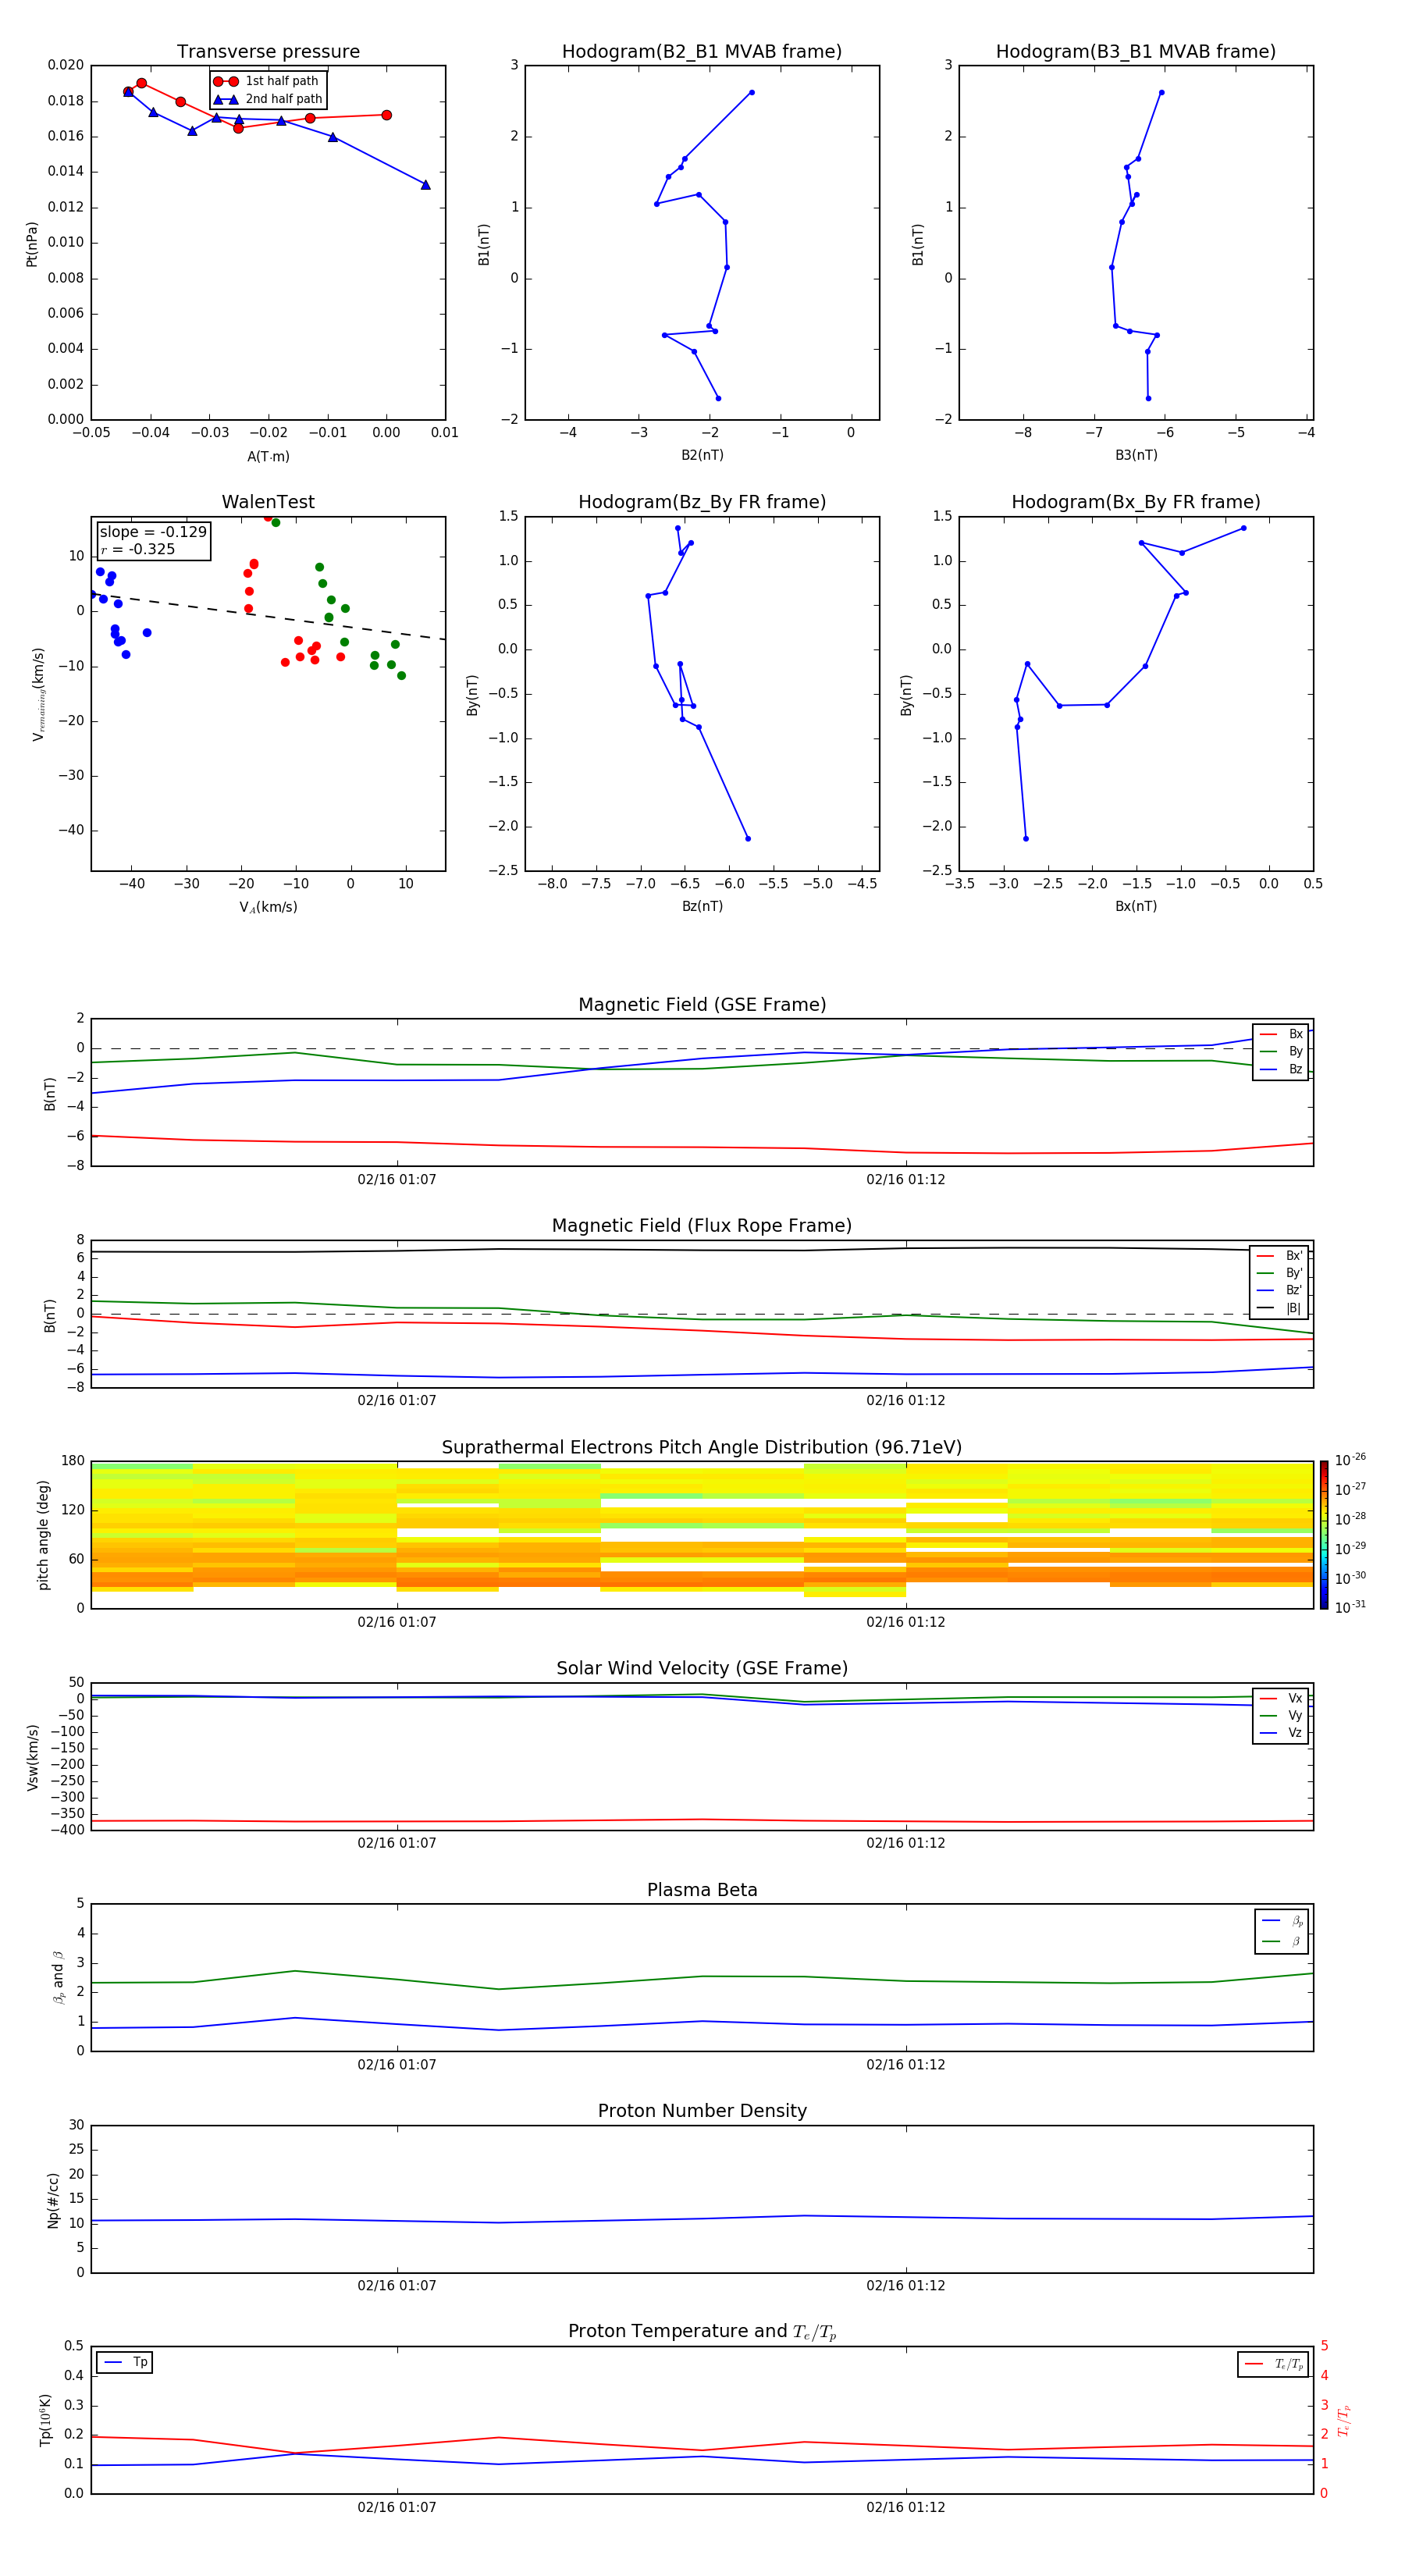Click the 'Vz' entry in velocity legend
This screenshot has height=2576, width=1405.
click(1281, 1732)
